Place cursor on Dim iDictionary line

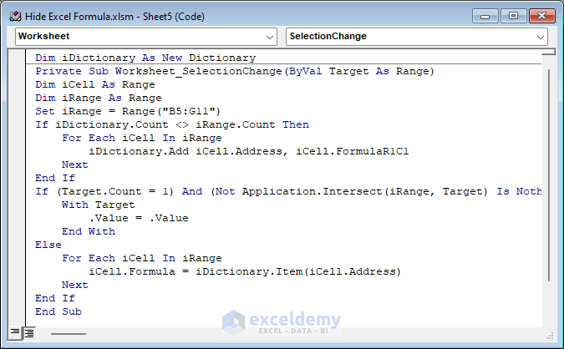pos(145,58)
